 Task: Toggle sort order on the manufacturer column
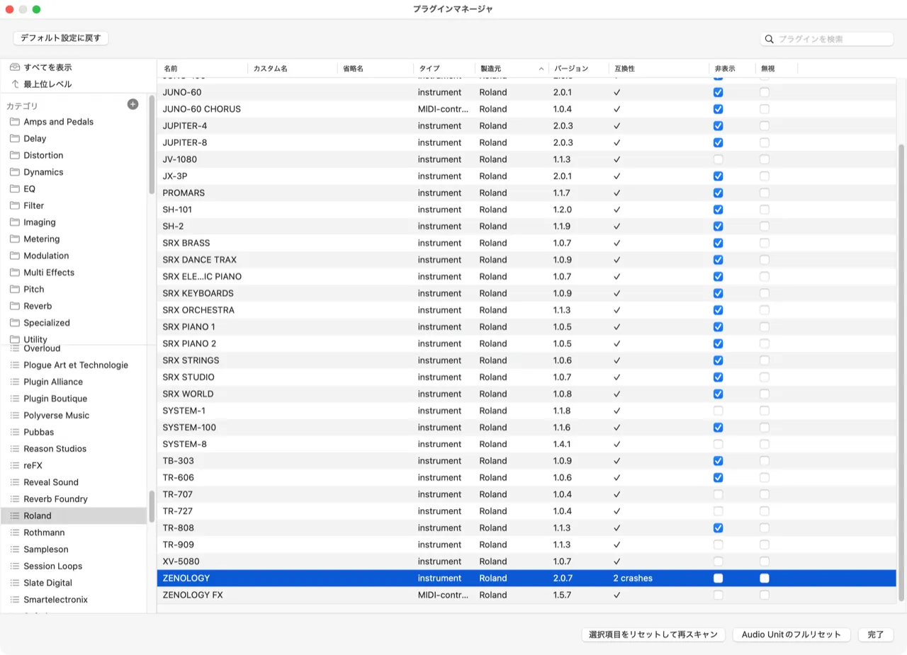(x=512, y=69)
